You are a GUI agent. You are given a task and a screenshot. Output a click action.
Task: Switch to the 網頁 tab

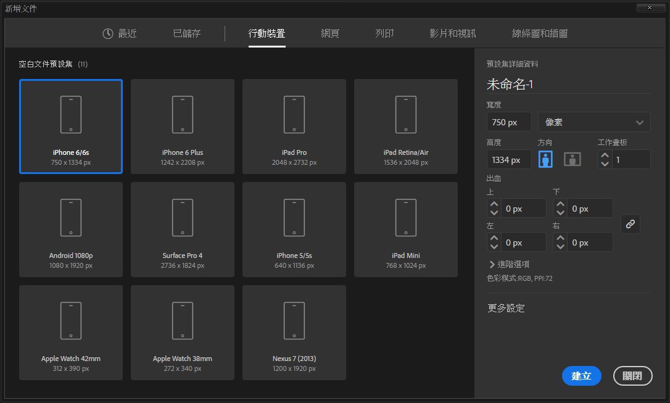[330, 33]
